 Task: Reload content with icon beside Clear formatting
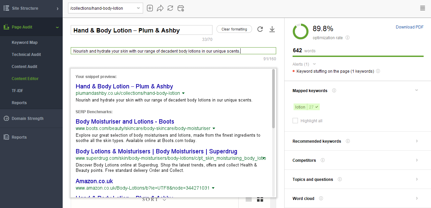pos(260,29)
